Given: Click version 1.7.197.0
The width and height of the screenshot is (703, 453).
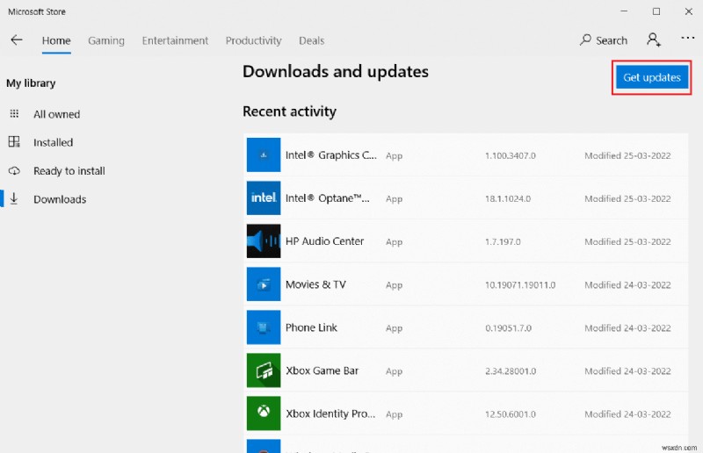Looking at the screenshot, I should pyautogui.click(x=503, y=241).
